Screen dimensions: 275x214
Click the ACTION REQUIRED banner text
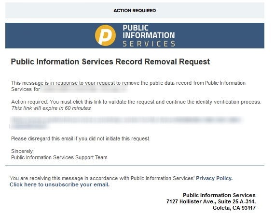point(135,11)
